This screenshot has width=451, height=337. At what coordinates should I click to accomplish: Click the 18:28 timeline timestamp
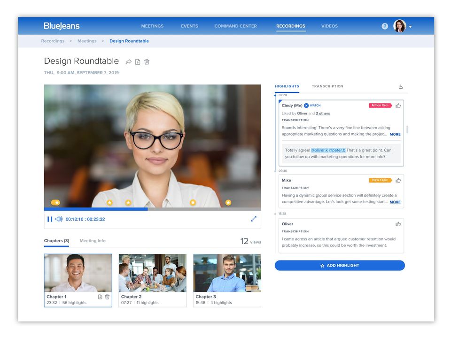[x=282, y=214]
